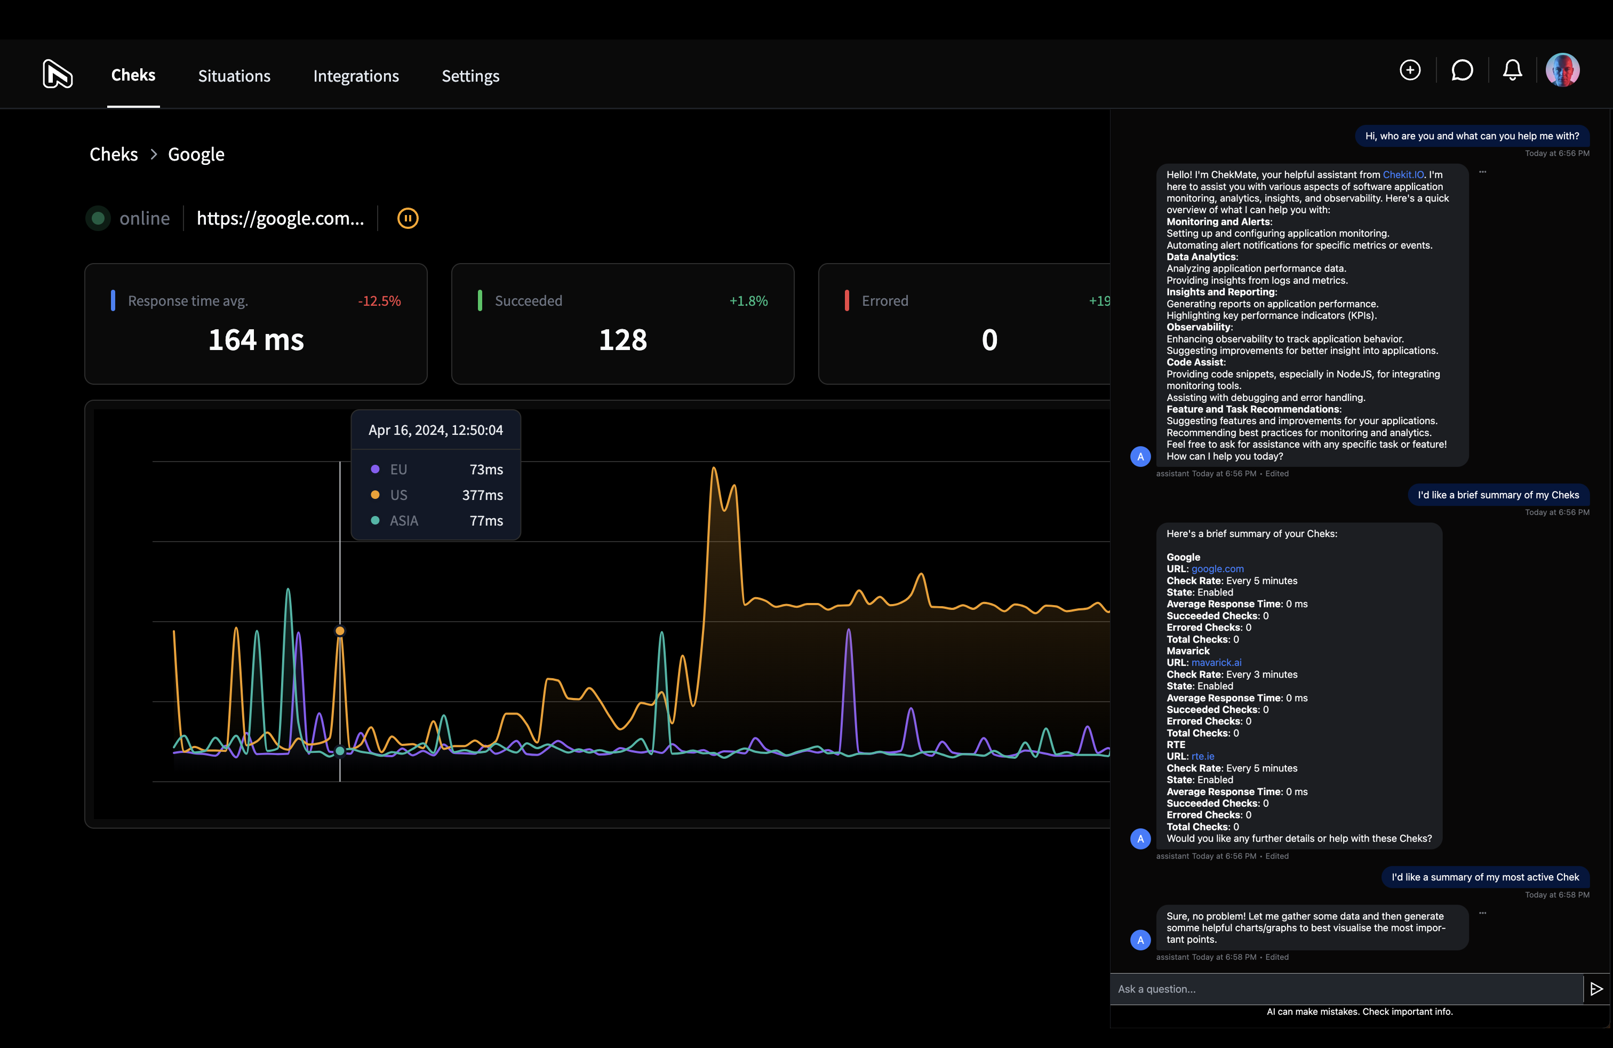This screenshot has height=1048, width=1613.
Task: Open options dots beside ChekMate intro message
Action: click(1482, 172)
